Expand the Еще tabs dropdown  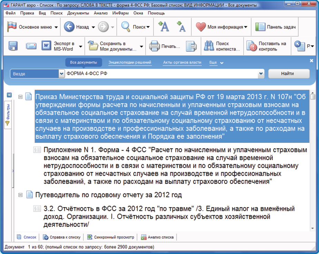[x=216, y=63]
